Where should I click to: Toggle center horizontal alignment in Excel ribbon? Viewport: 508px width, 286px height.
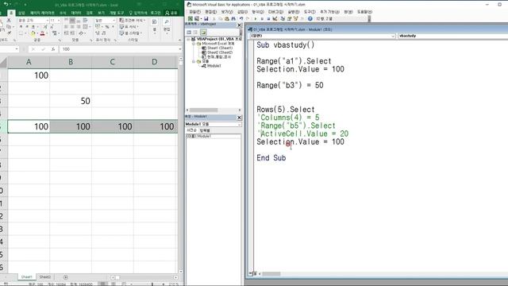tap(72, 26)
